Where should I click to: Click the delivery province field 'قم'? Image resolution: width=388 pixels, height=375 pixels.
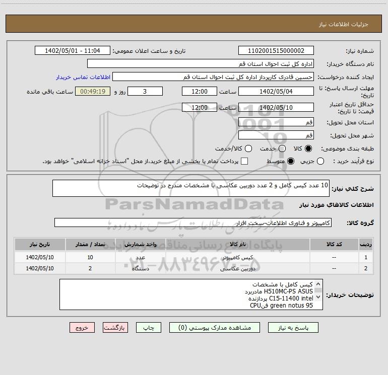pos(276,122)
